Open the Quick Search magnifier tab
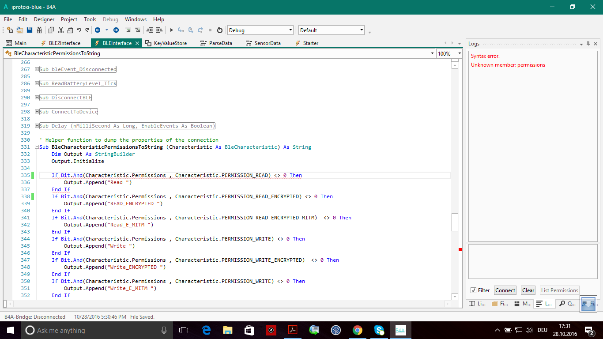This screenshot has height=339, width=603. coord(566,304)
